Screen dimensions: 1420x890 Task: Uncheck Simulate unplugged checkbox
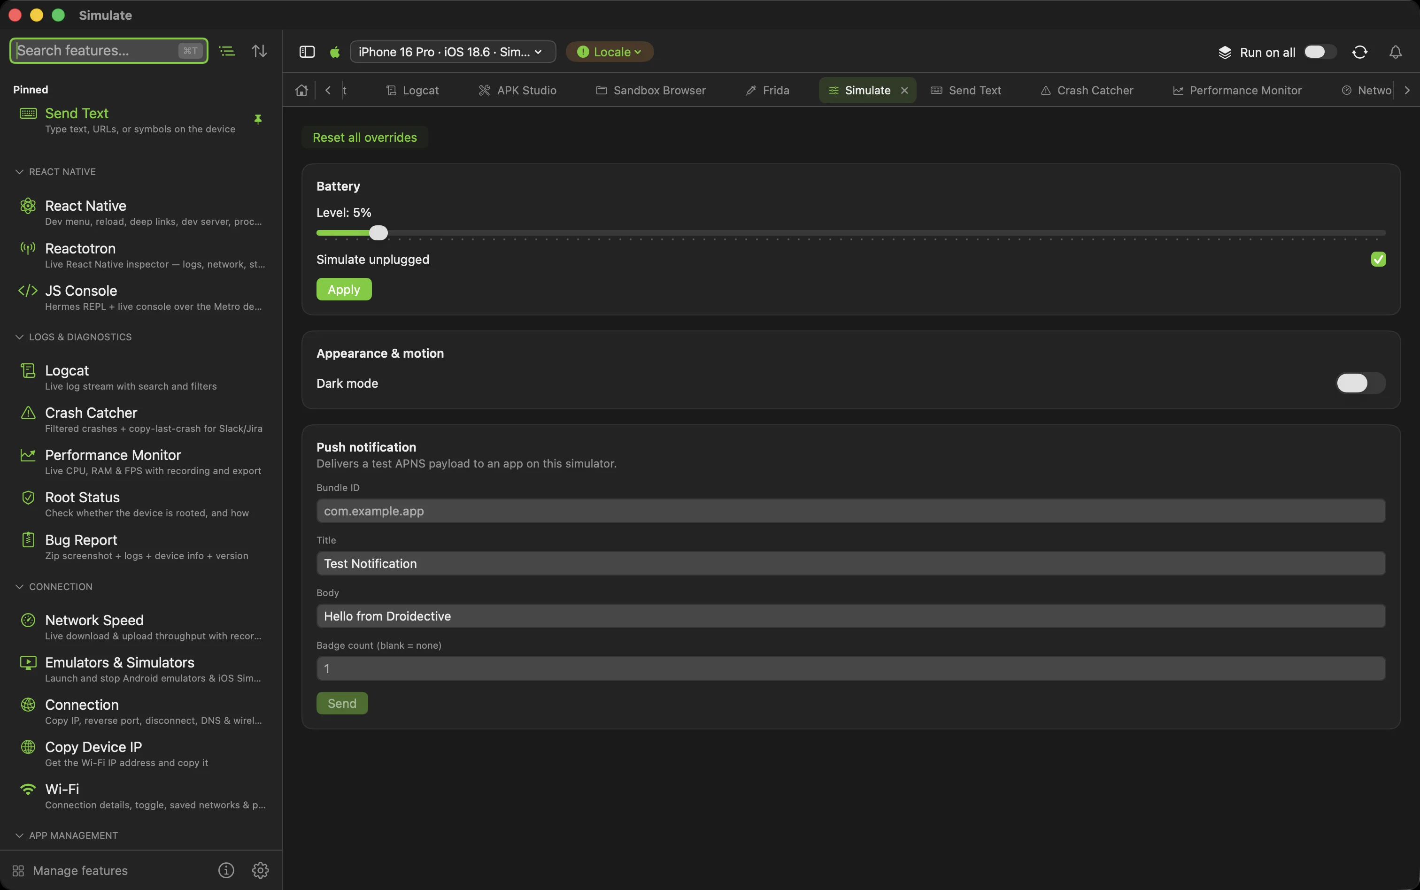pyautogui.click(x=1378, y=259)
